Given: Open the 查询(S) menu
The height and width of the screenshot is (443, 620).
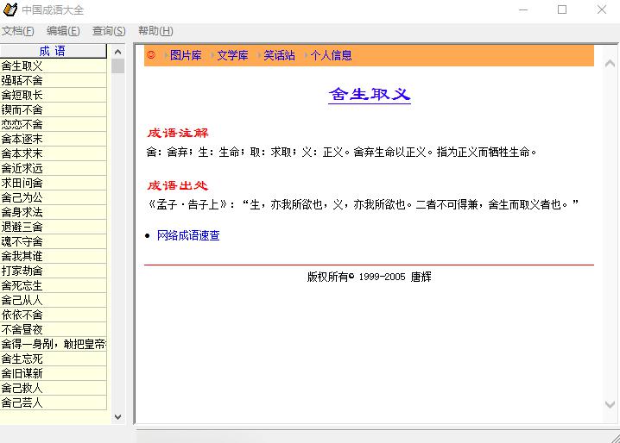Looking at the screenshot, I should (x=109, y=31).
